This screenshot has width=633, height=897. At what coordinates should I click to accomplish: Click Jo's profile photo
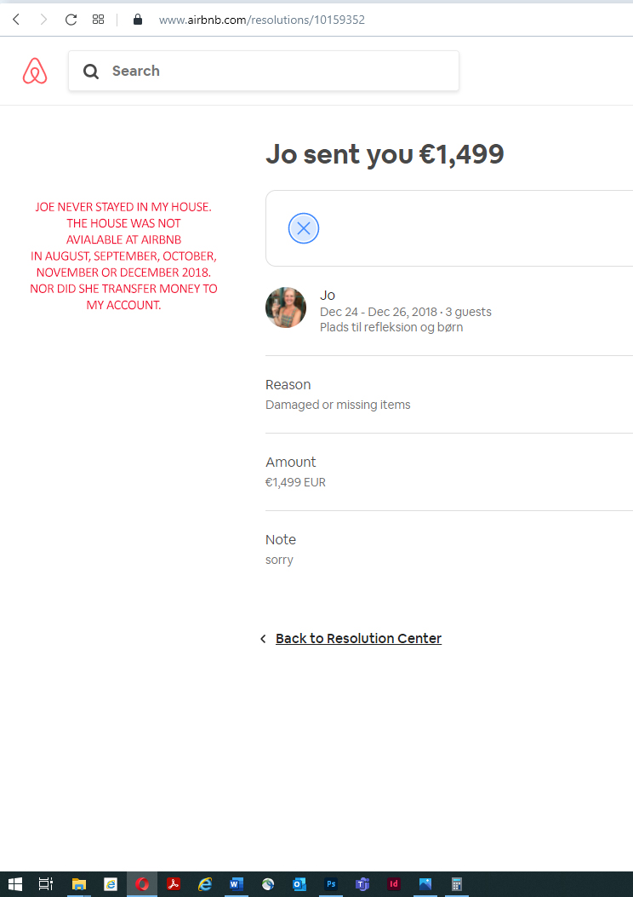(x=286, y=308)
